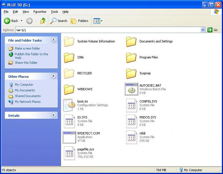Open the Edit menu
This screenshot has width=223, height=174.
pyautogui.click(x=15, y=12)
